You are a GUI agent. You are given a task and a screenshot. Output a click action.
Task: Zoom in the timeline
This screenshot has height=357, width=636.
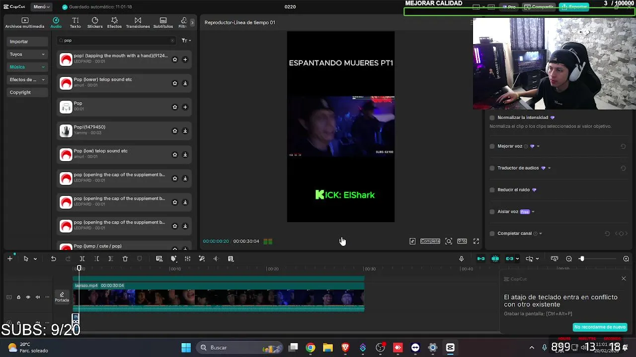coord(626,259)
